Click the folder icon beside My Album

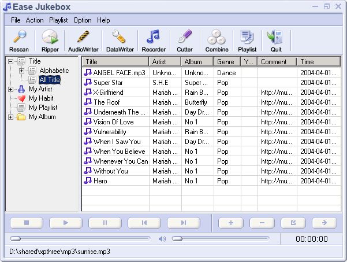click(21, 117)
